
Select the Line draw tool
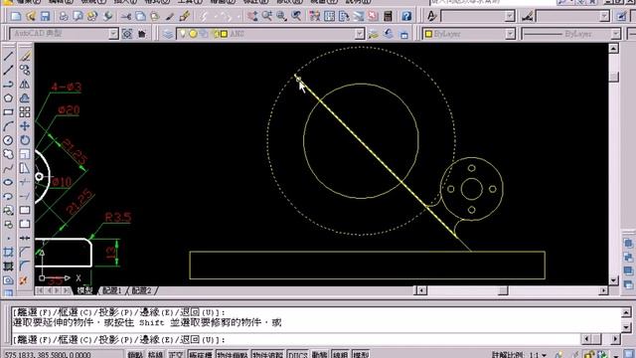8,56
